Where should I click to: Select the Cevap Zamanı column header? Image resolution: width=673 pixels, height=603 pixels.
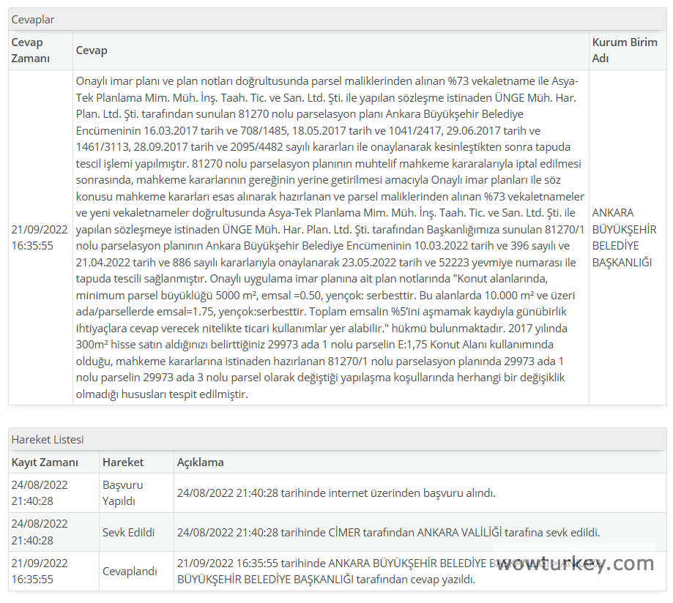coord(31,50)
